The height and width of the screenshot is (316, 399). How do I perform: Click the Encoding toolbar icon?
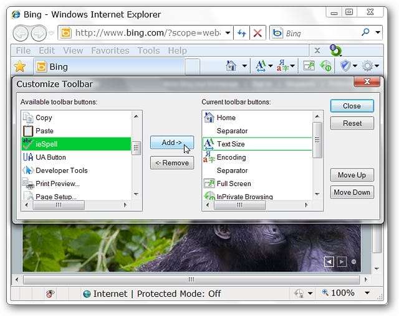[282, 66]
